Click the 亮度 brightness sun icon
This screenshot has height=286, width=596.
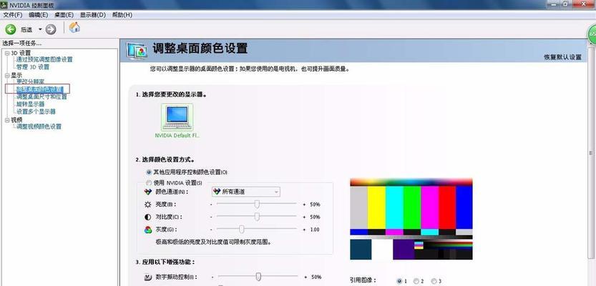tap(148, 204)
